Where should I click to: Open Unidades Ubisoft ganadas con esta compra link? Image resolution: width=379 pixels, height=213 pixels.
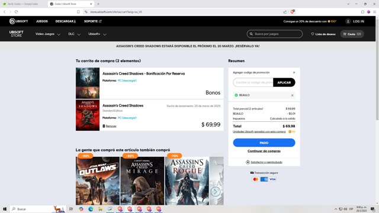pyautogui.click(x=259, y=131)
